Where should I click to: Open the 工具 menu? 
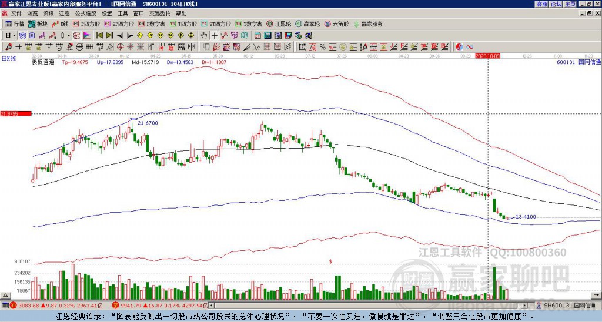coord(123,14)
